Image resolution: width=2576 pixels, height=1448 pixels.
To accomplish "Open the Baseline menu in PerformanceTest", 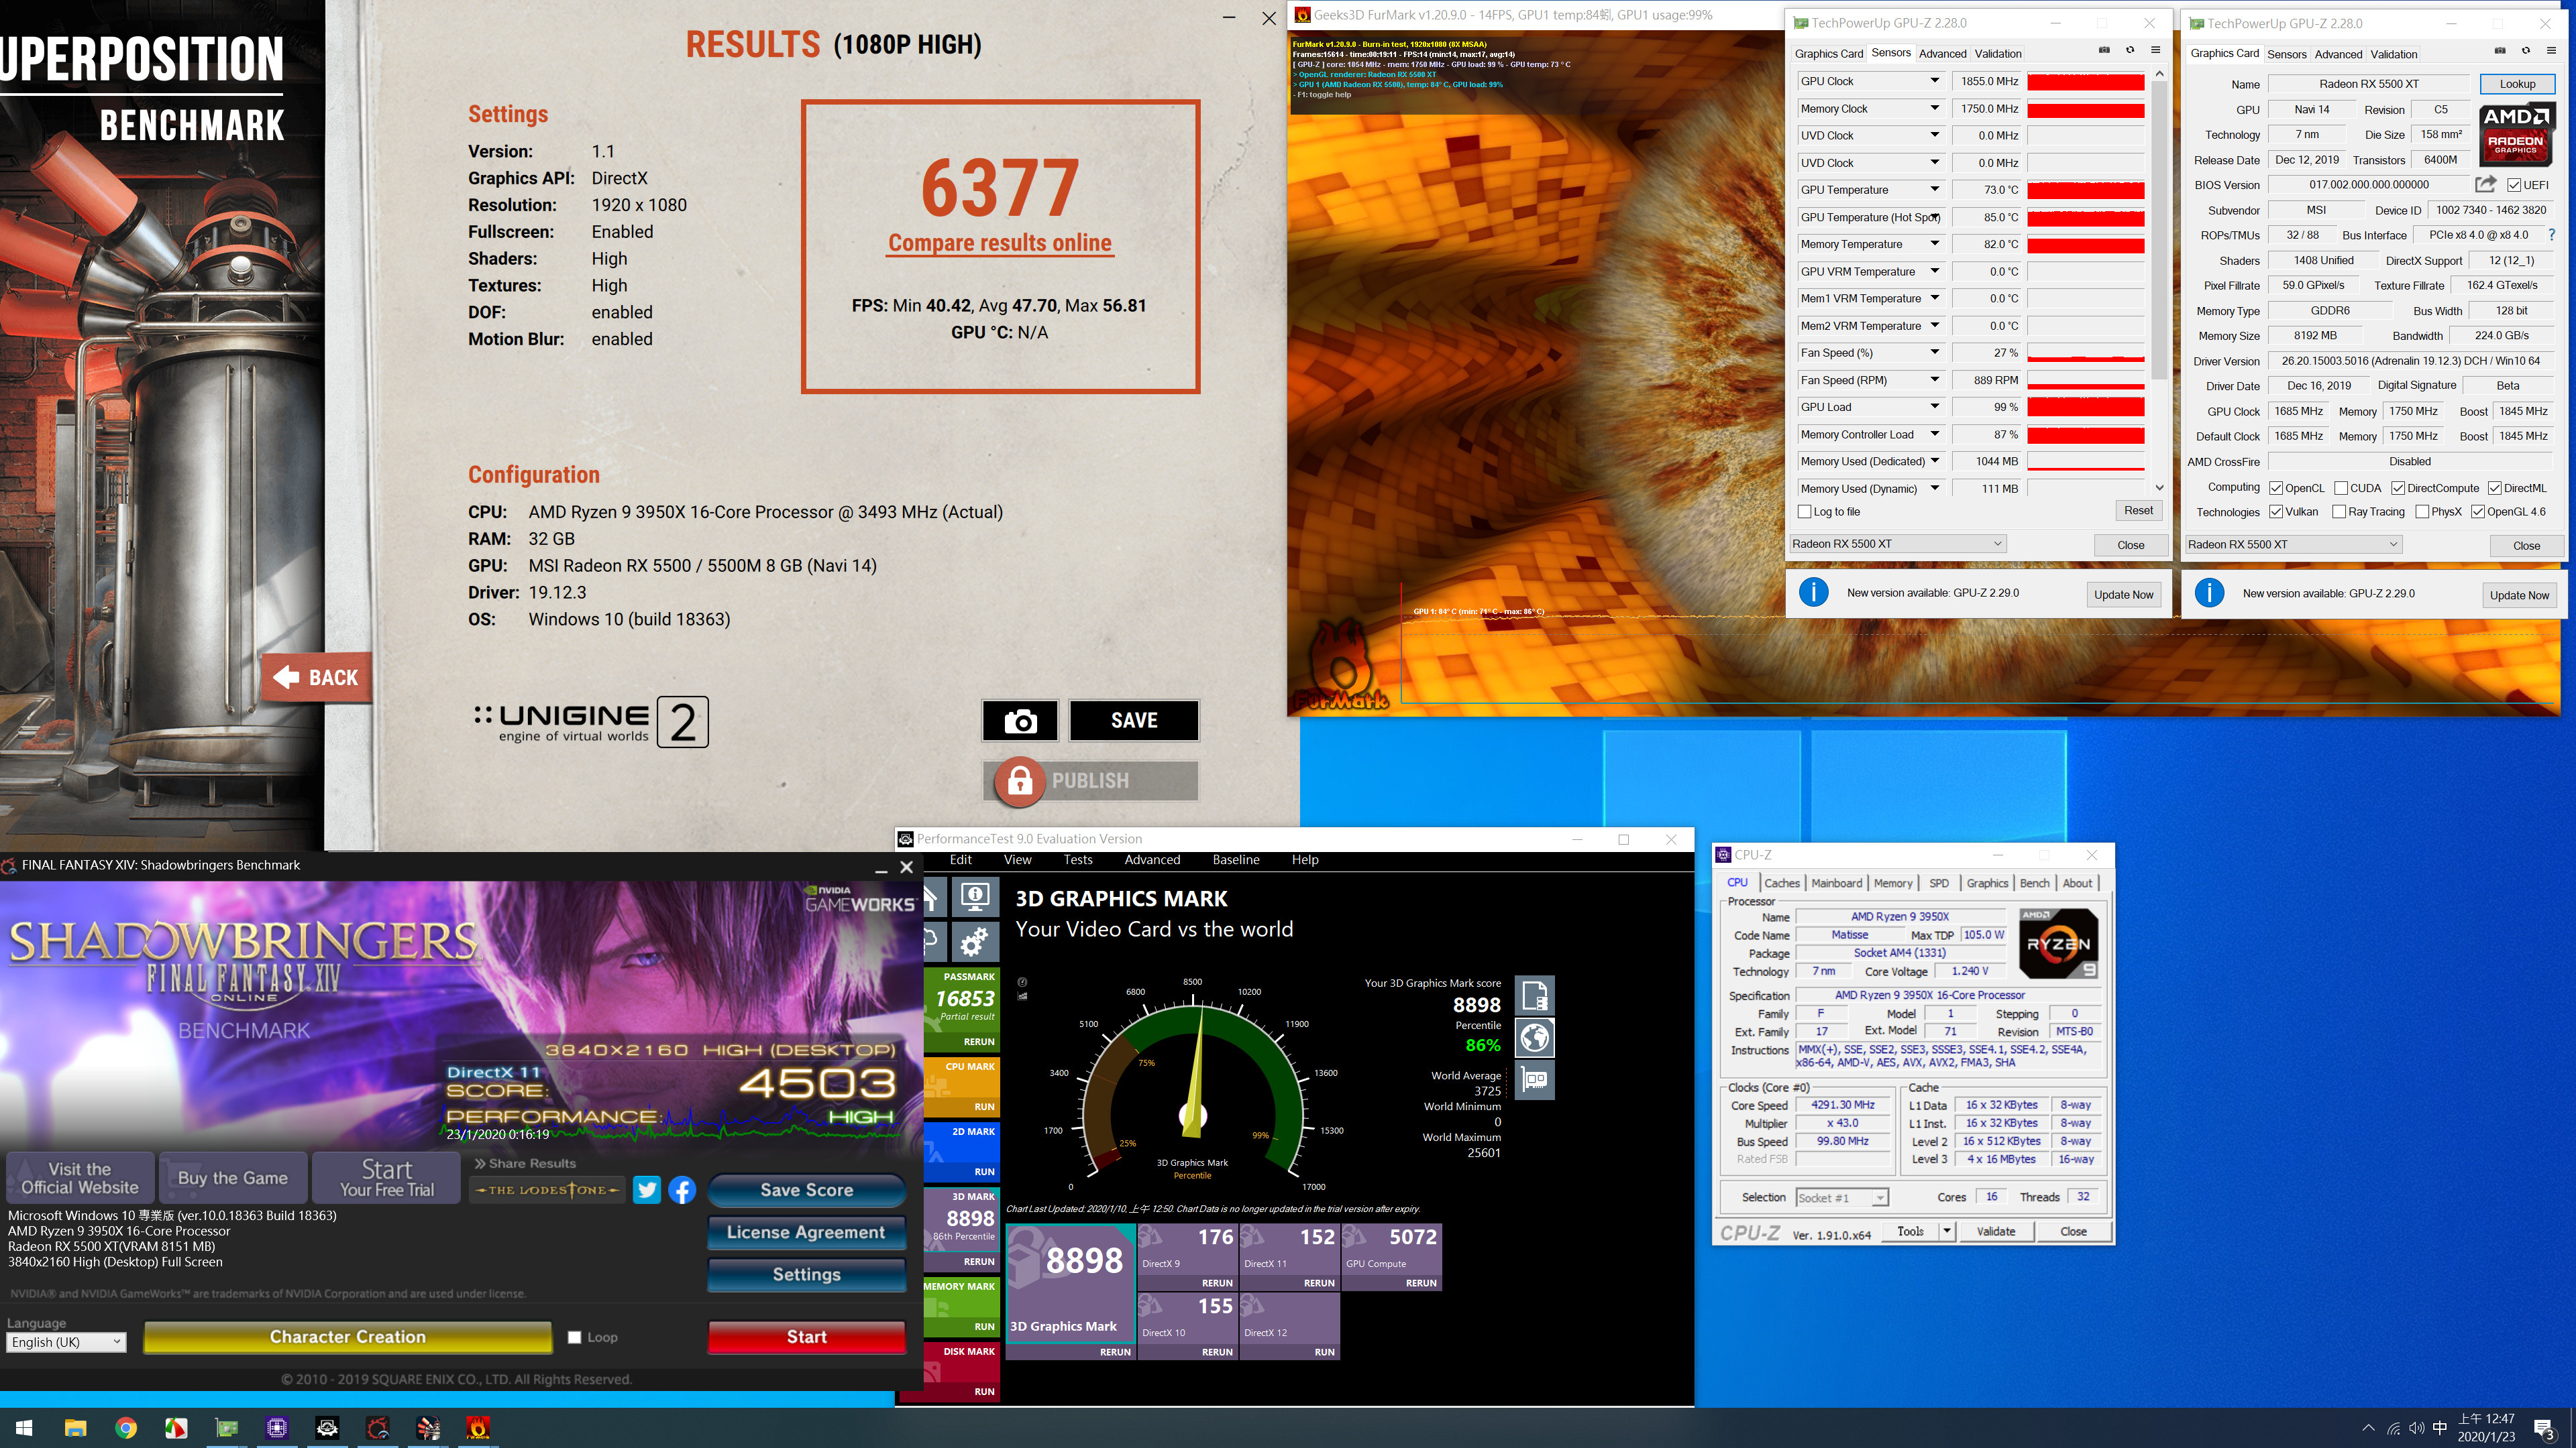I will point(1235,859).
